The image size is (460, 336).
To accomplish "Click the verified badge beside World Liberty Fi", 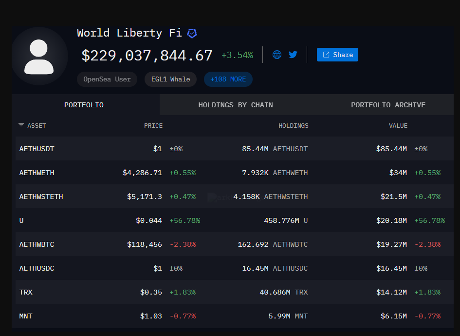I will coord(192,33).
